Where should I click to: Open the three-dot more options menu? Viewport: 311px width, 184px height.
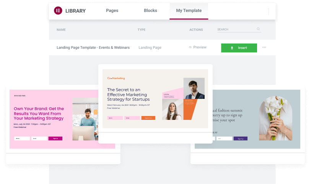point(264,47)
